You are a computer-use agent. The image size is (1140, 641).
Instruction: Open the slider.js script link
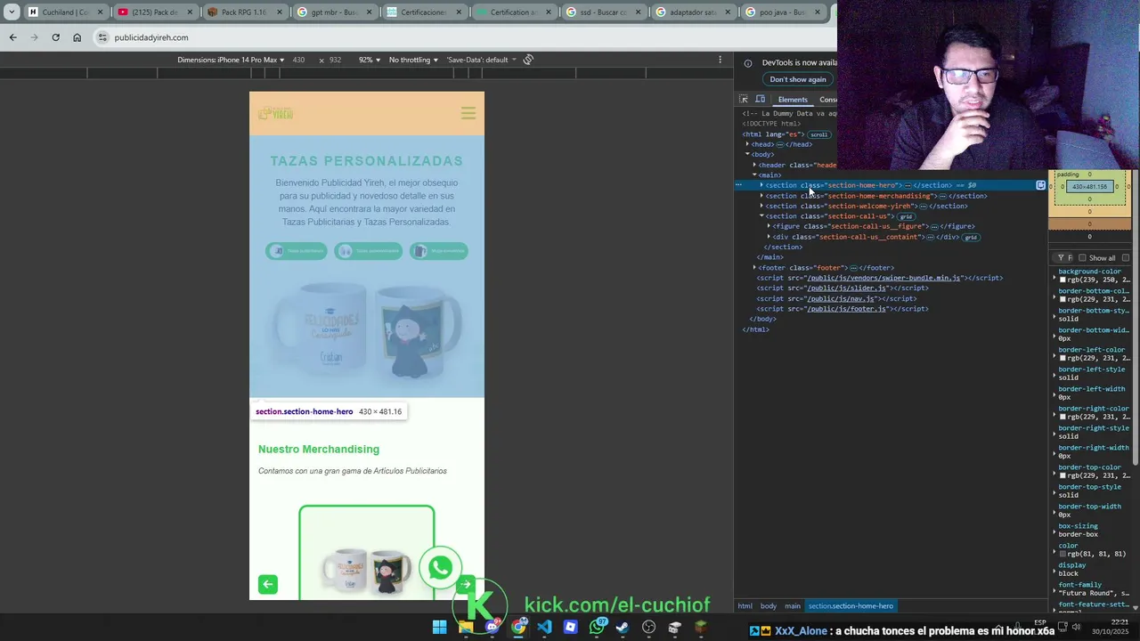pyautogui.click(x=846, y=288)
